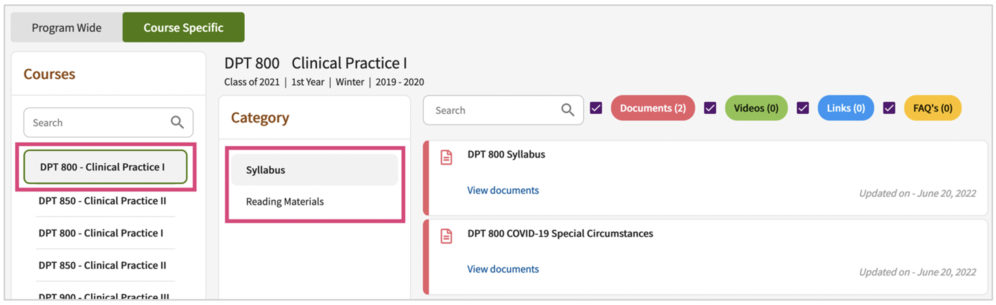Open View documents for COVID-19 Special Circumstances

pyautogui.click(x=503, y=269)
